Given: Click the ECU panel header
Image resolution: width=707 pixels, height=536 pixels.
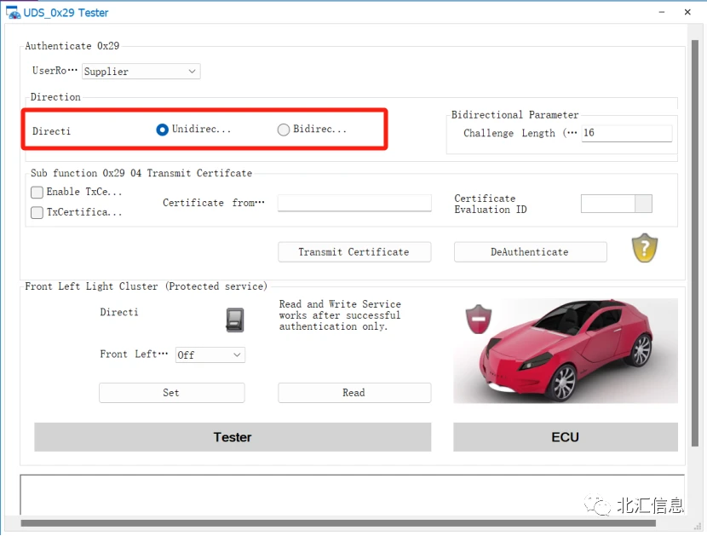Looking at the screenshot, I should click(x=565, y=437).
